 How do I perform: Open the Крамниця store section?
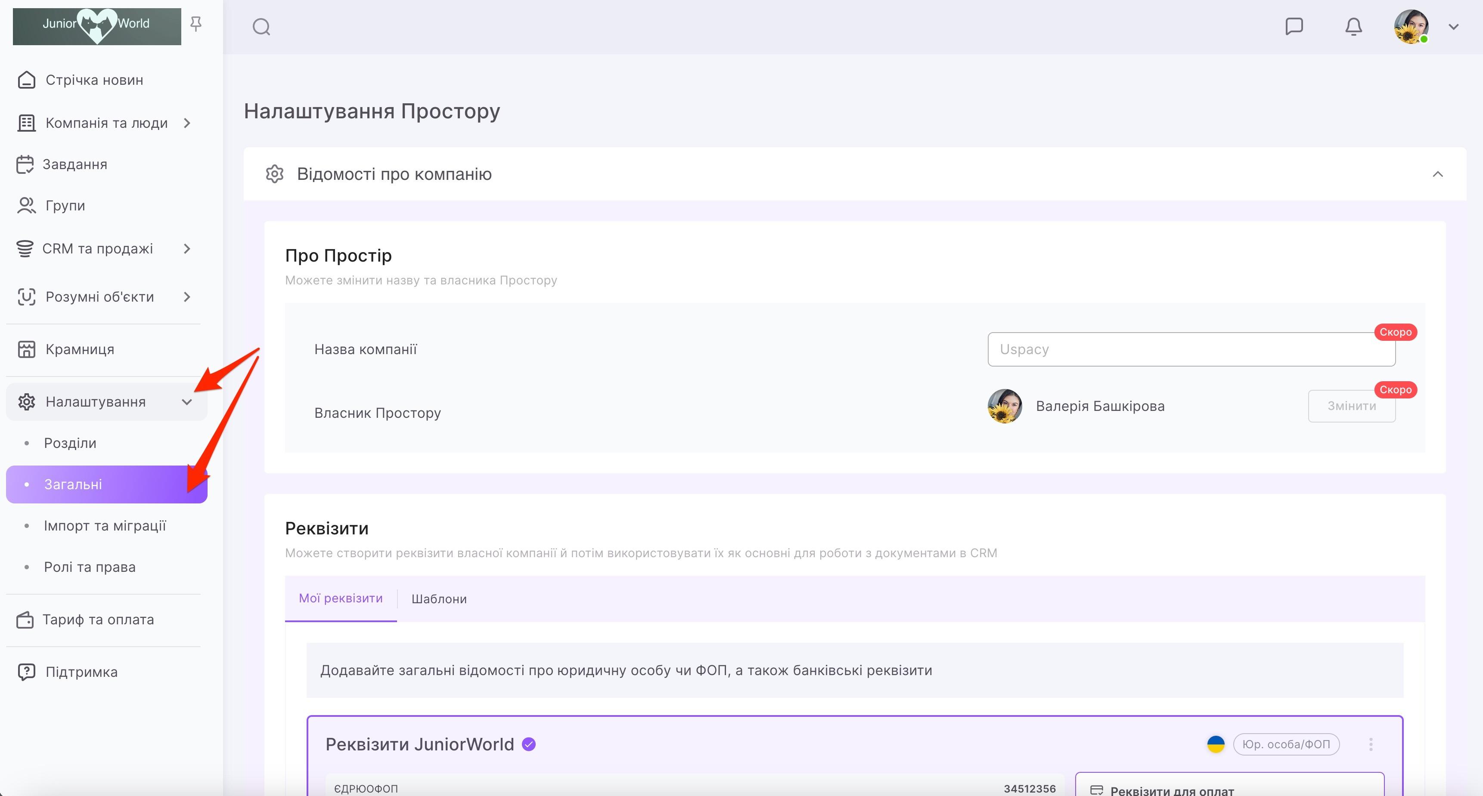(x=79, y=349)
